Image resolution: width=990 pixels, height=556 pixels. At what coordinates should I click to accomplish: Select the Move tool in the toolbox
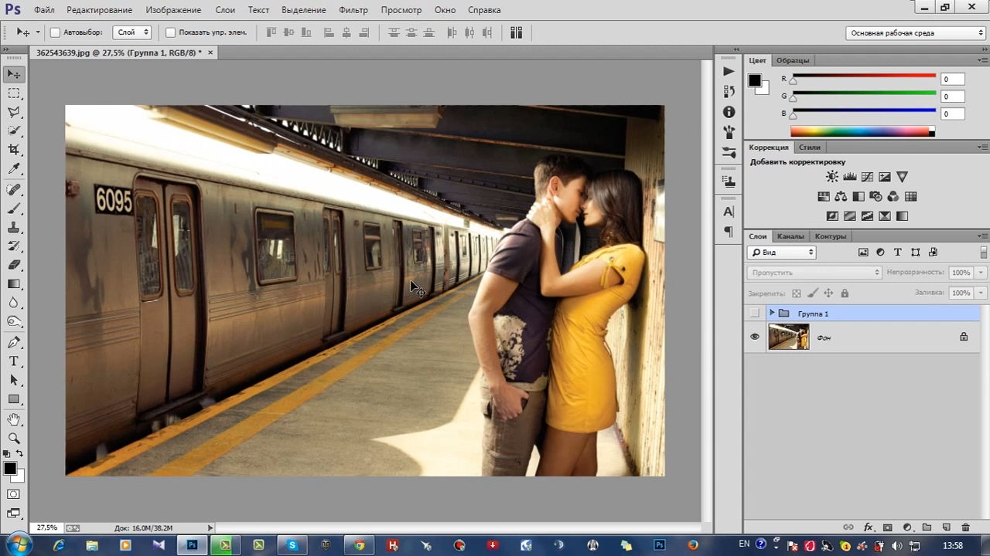point(14,74)
